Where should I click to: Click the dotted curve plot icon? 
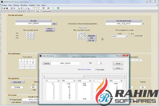(x=24, y=8)
